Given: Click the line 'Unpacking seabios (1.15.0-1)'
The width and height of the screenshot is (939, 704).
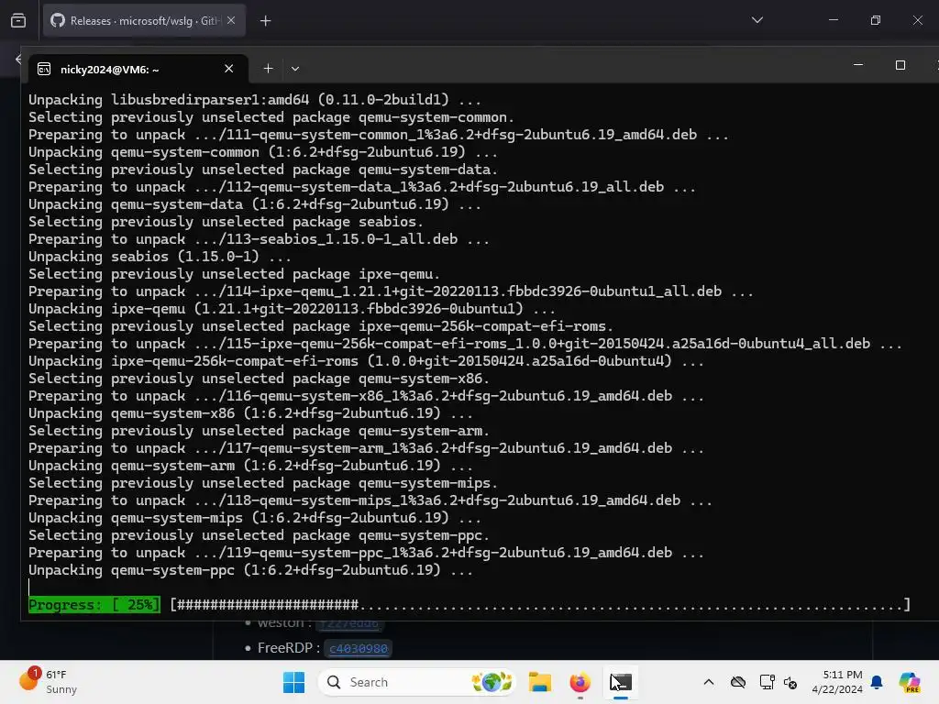Looking at the screenshot, I should [x=160, y=257].
